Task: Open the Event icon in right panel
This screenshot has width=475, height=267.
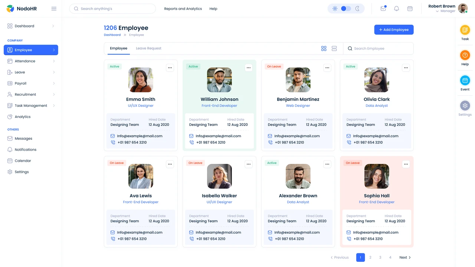Action: (465, 80)
